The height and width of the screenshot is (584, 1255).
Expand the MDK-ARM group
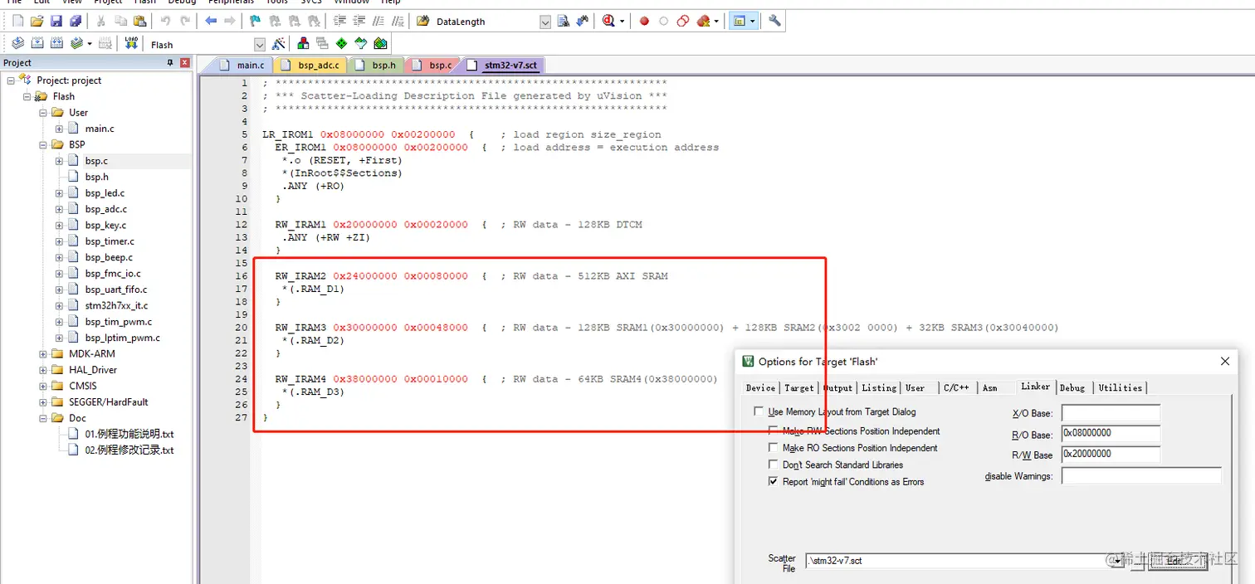point(43,353)
